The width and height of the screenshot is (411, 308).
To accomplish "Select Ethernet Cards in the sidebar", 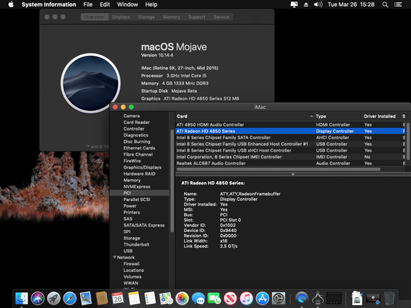I will 139,148.
